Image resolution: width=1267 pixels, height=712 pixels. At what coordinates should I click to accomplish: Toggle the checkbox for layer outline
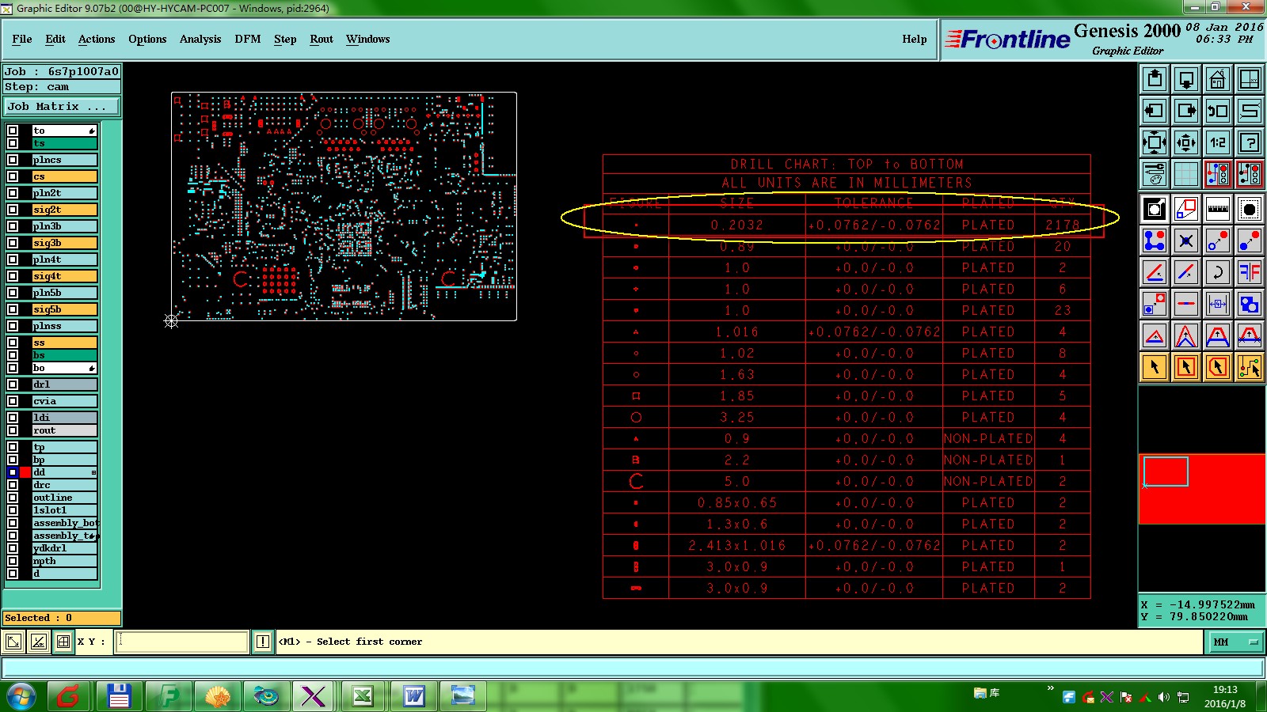13,498
